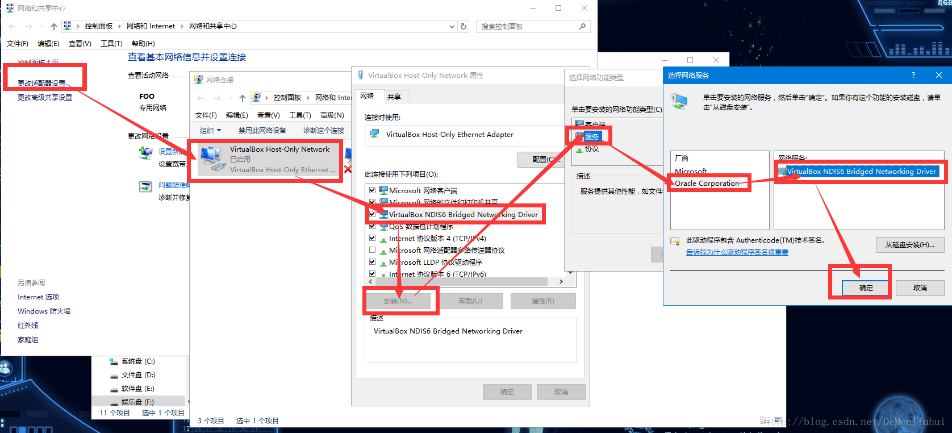
Task: Expand breadcrumb chevron after 控制面板 in main window
Action: click(119, 26)
